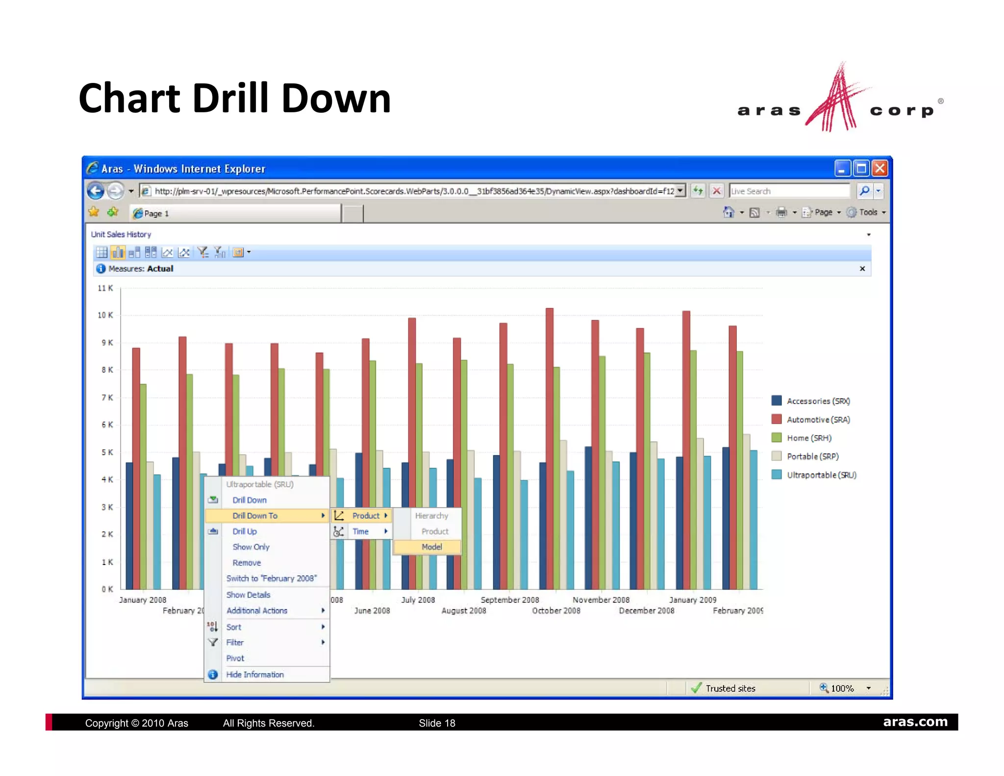Select the Stacked Bar Chart icon
Viewport: 1004px width, 776px height.
[134, 252]
